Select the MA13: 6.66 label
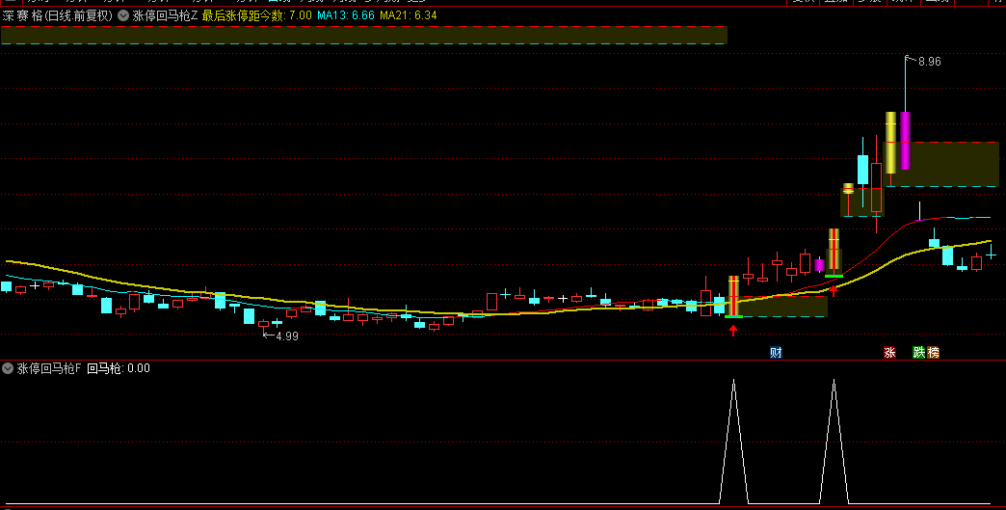Image resolution: width=1006 pixels, height=510 pixels. pos(346,16)
